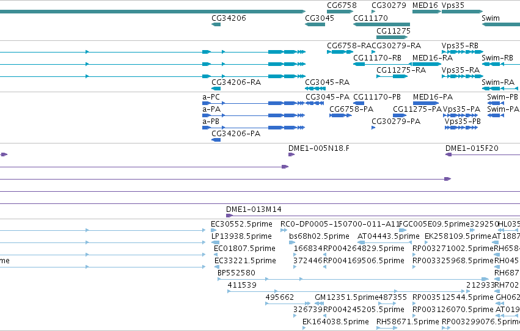
Task: Click EST RP003299076.5prime
Action: click(446, 328)
